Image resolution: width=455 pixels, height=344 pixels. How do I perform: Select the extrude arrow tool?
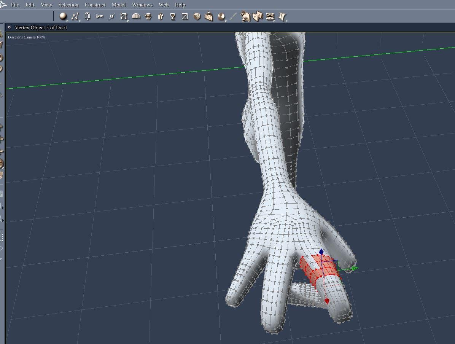pyautogui.click(x=161, y=16)
